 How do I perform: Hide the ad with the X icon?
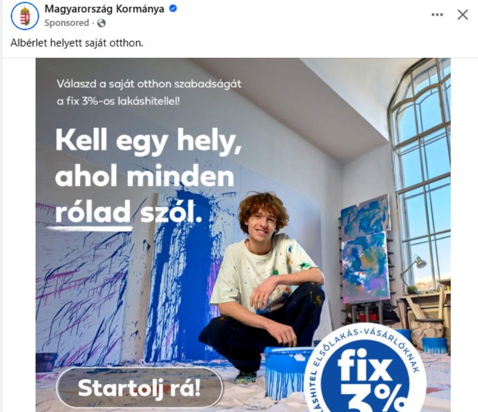463,15
